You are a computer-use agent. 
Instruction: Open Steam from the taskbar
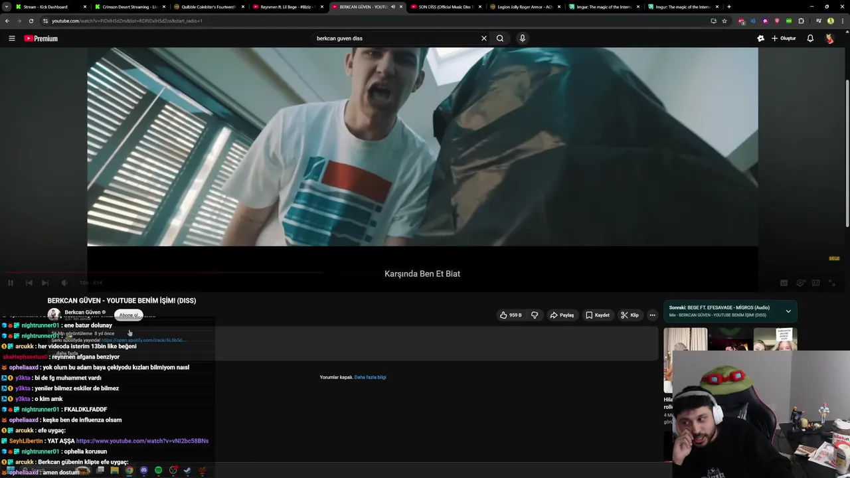coord(187,471)
